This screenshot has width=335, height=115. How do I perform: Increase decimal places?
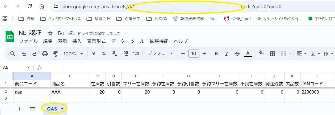click(x=125, y=54)
